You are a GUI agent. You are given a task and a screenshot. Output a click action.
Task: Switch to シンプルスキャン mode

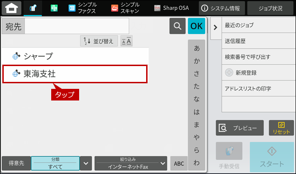[x=125, y=8]
